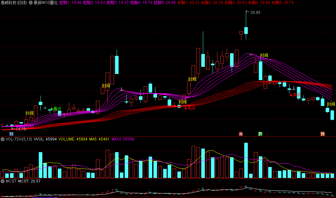Click the 财 finance marker icon

tap(12, 134)
